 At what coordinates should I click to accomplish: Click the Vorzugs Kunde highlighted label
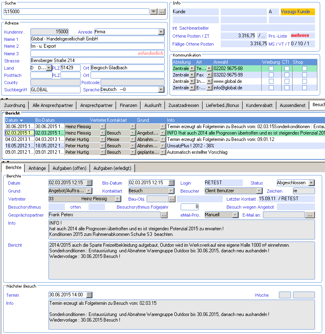[297, 12]
